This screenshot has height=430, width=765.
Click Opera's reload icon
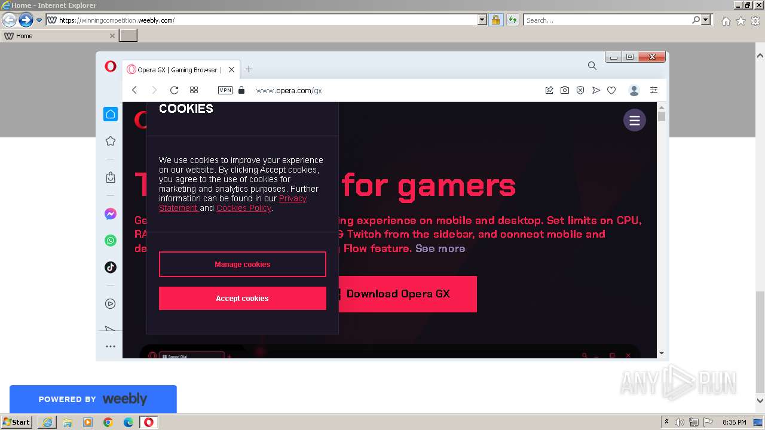coord(174,90)
